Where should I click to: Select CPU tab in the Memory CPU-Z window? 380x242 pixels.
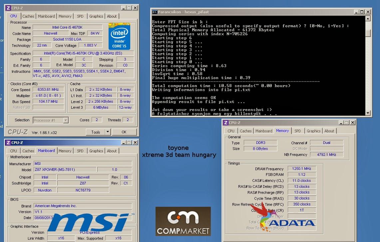click(231, 131)
